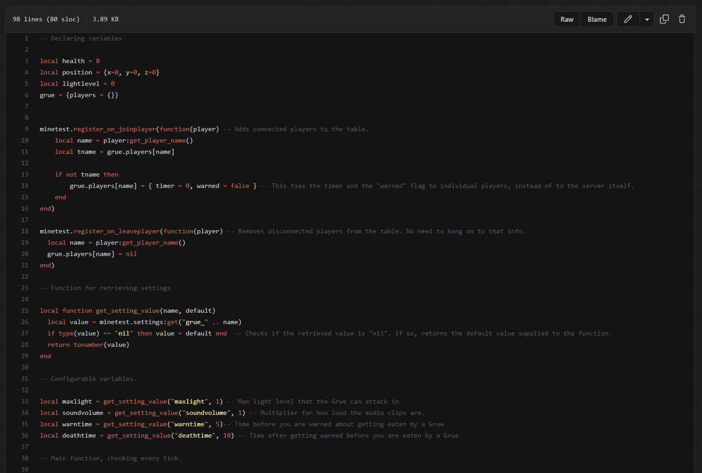Open the Raw file view
Viewport: 702px width, 473px height.
(x=566, y=20)
